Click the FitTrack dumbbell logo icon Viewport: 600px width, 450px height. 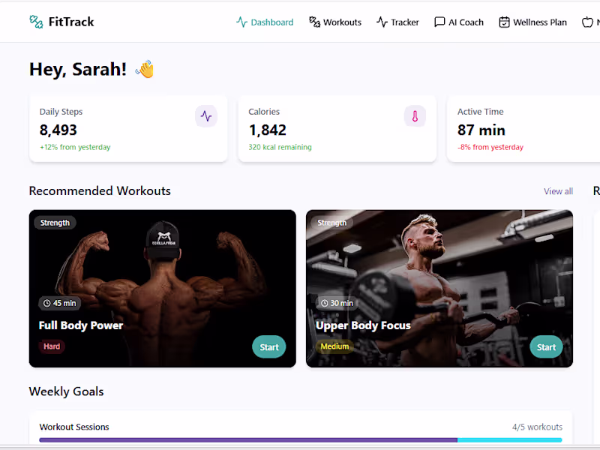tap(36, 22)
